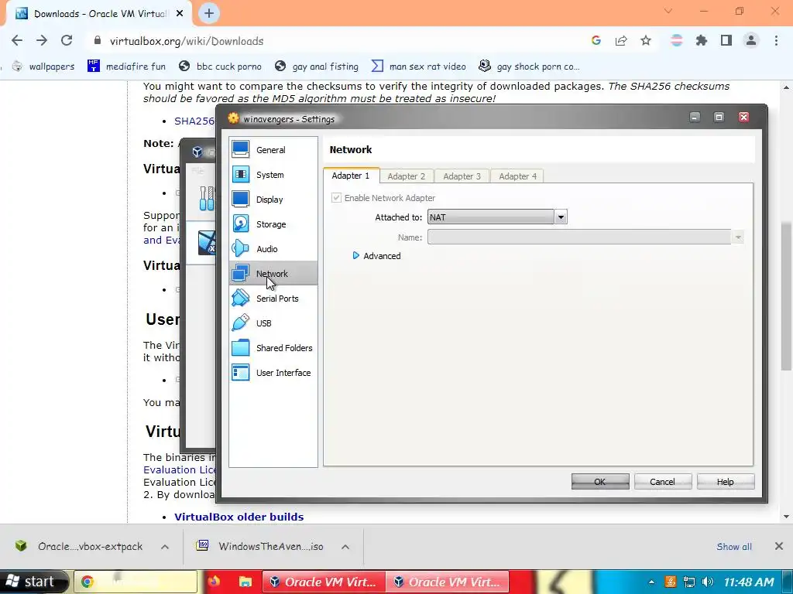The height and width of the screenshot is (594, 793).
Task: Open System settings via chip icon
Action: [x=240, y=174]
